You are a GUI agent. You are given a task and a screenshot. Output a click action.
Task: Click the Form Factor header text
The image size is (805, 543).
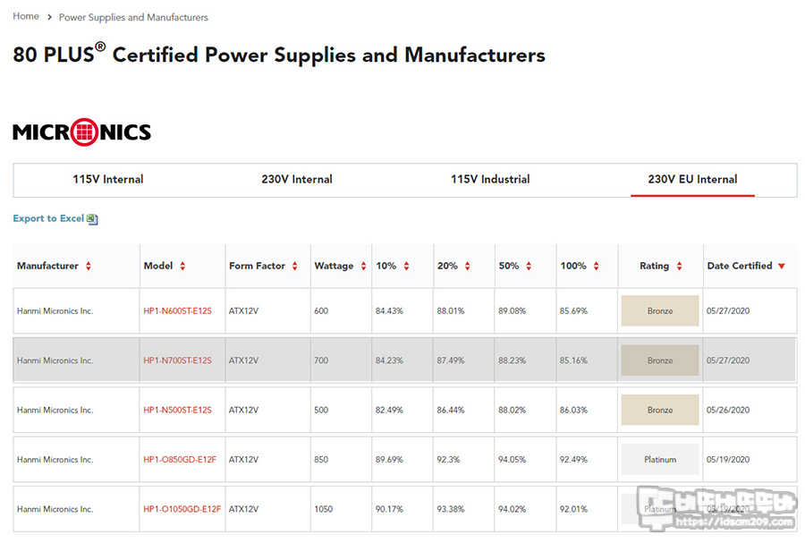tap(258, 266)
